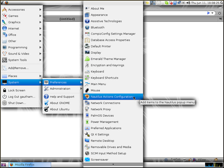Click the mail envelope tray icon
Image resolution: width=224 pixels, height=168 pixels.
point(159,3)
